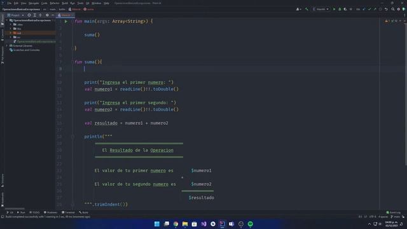Open Project panel options gear icon
The width and height of the screenshot is (407, 229).
coord(47,15)
